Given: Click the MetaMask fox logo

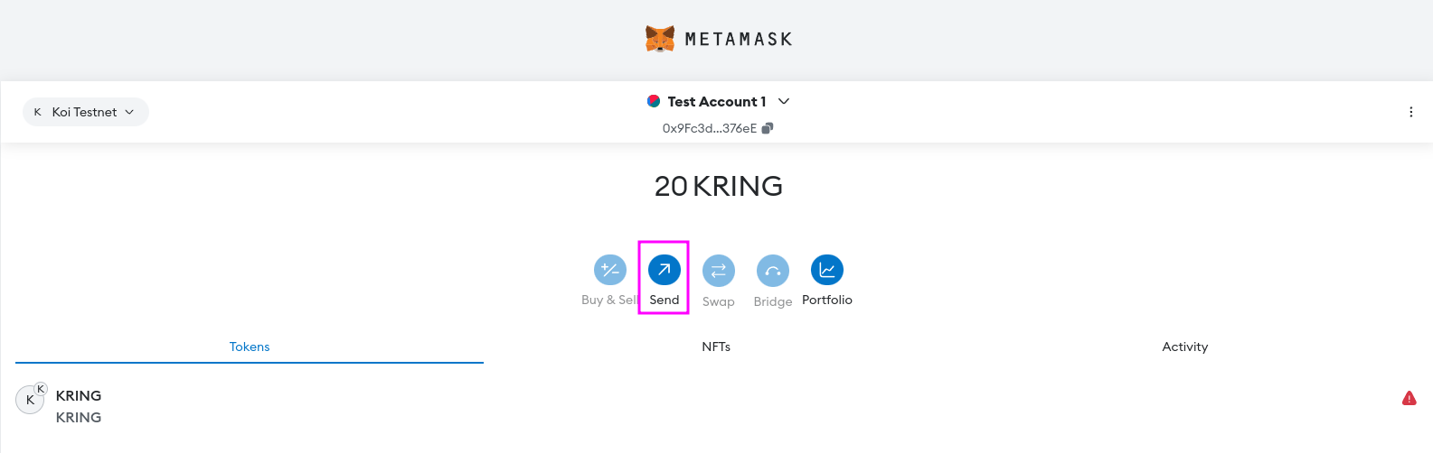Looking at the screenshot, I should point(660,39).
